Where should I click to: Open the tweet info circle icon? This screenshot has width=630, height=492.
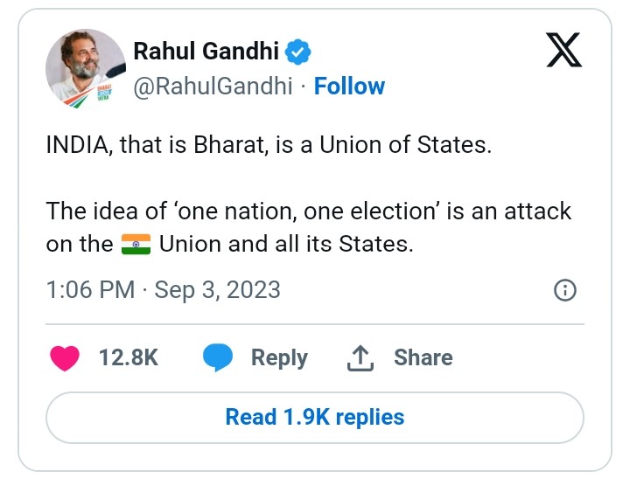coord(565,290)
